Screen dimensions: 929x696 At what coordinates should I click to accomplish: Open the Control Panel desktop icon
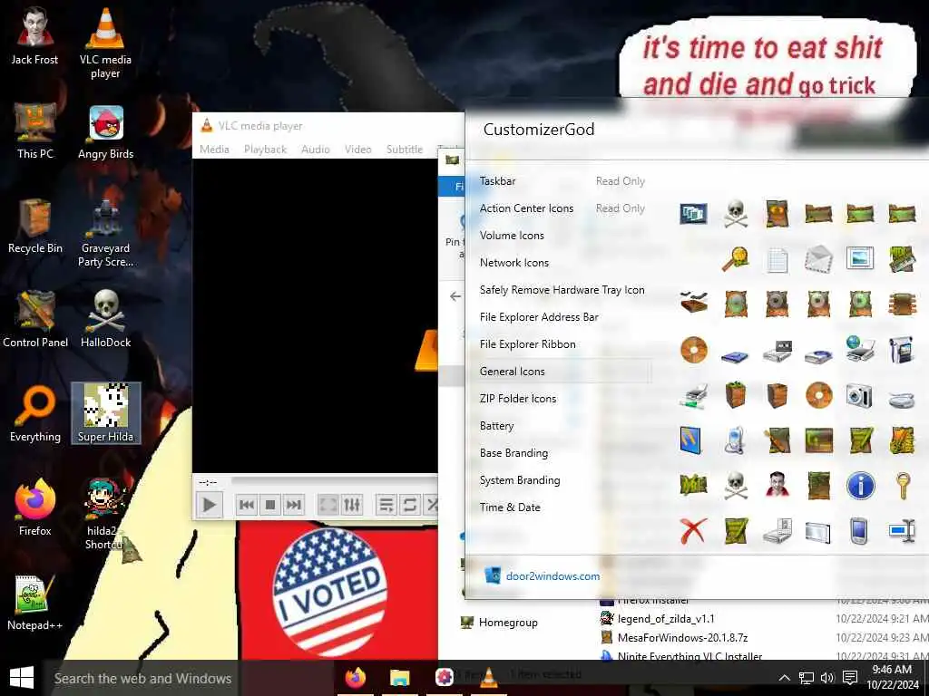(x=35, y=318)
